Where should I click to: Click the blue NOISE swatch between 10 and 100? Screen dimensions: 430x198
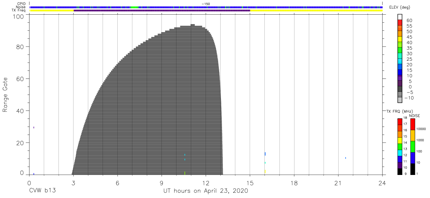[x=413, y=158]
